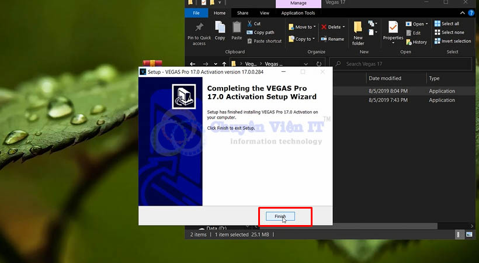Click the Paste icon in the ribbon
479x263 pixels.
click(237, 27)
